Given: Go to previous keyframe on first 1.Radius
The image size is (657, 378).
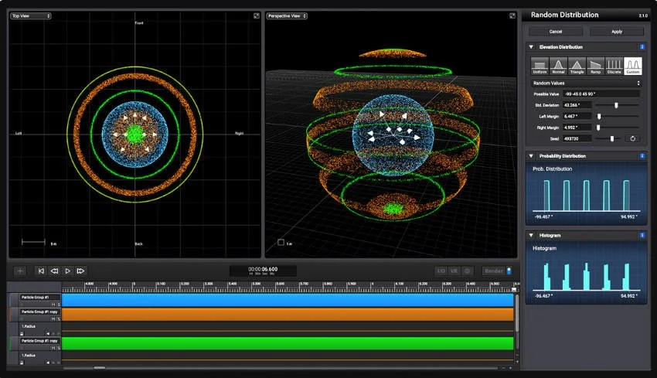Looking at the screenshot, I should tap(48, 334).
